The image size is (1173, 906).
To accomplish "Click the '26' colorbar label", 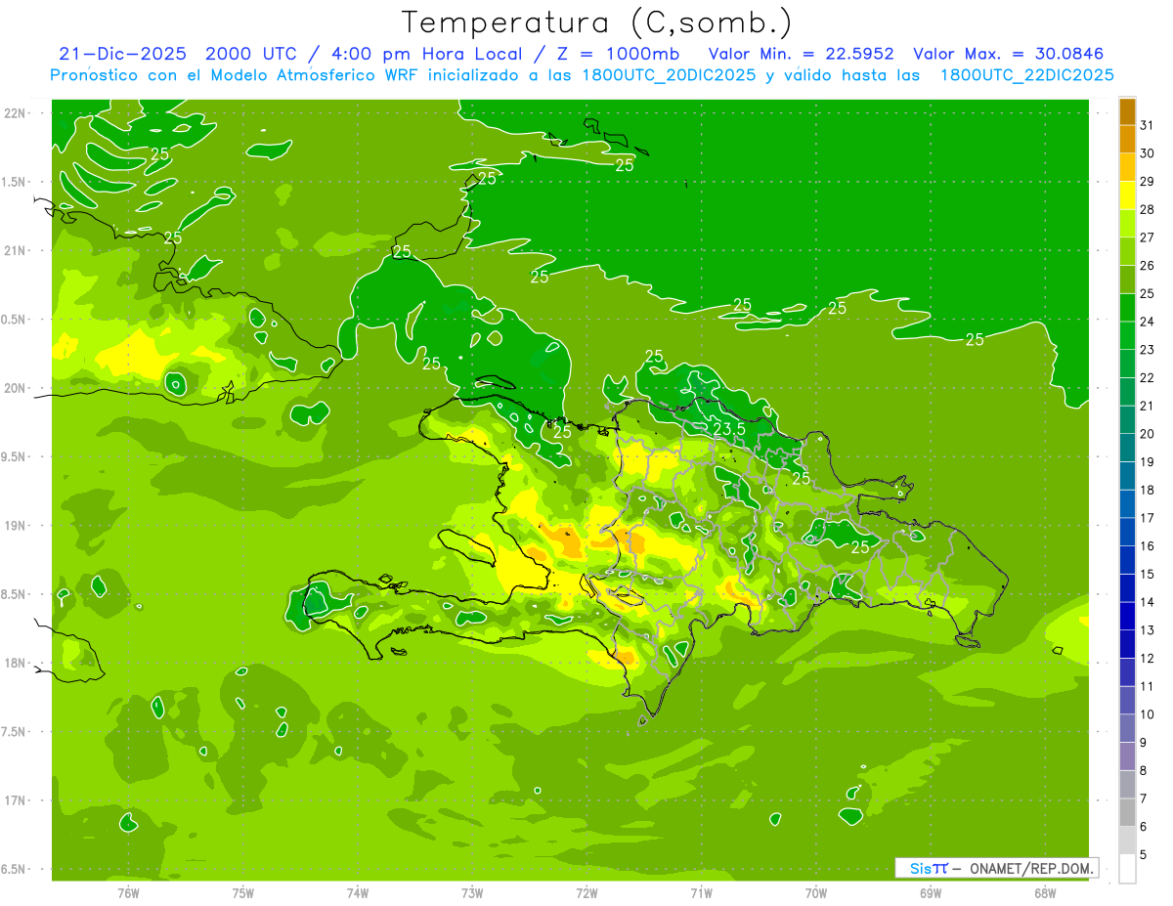I will coord(1148,266).
